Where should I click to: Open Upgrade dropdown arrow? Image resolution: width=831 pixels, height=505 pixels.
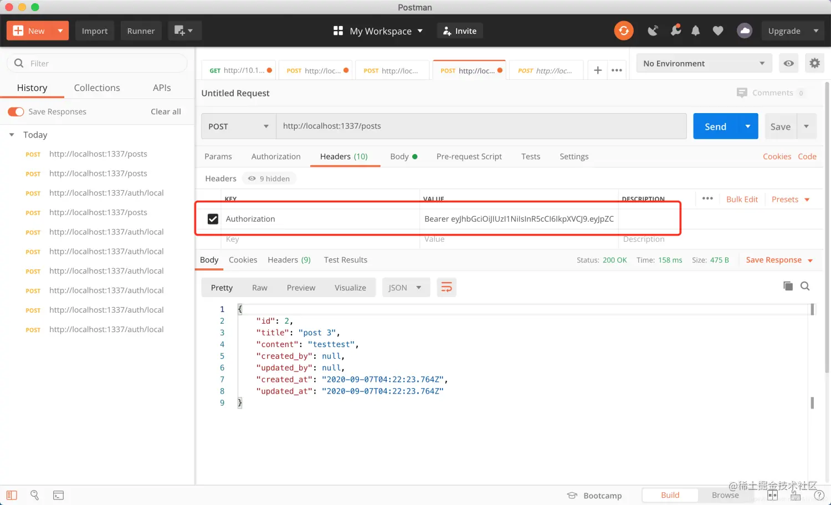click(x=816, y=31)
